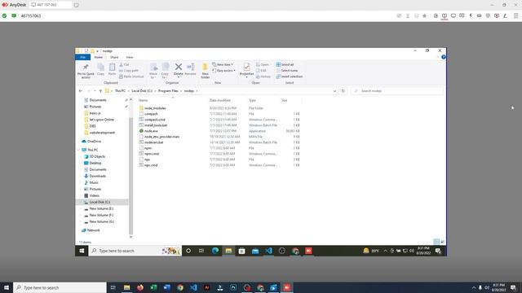Image resolution: width=522 pixels, height=293 pixels.
Task: Switch to the View ribbon tab
Action: 129,57
